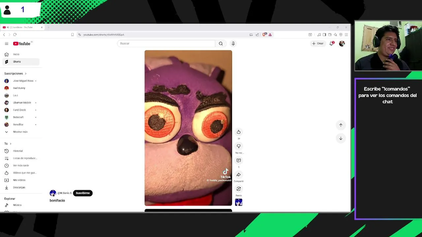Close the bonifacio YouTube tab
The height and width of the screenshot is (237, 422).
[42, 27]
